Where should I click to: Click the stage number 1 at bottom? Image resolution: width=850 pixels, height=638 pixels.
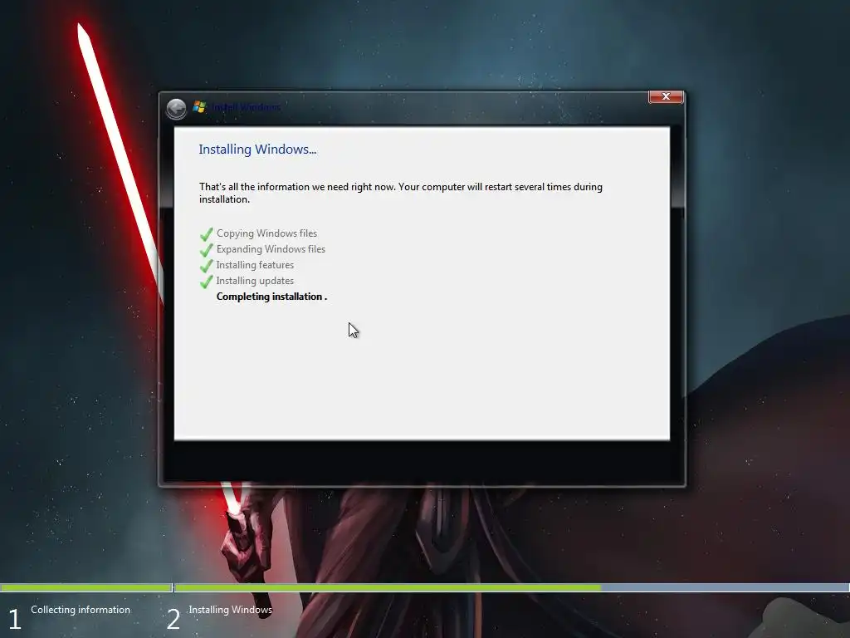(x=15, y=619)
